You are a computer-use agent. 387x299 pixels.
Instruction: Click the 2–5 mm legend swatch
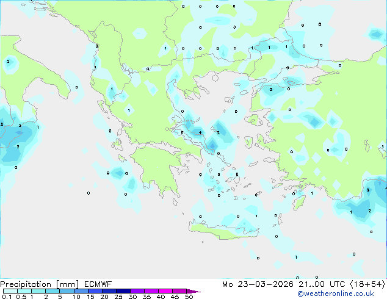point(52,291)
